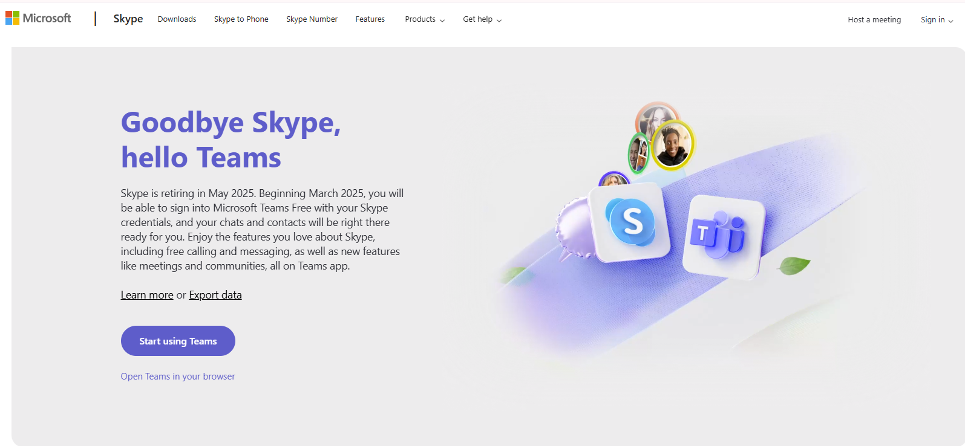Click the green-ringed avatar photo
This screenshot has width=965, height=446.
pyautogui.click(x=638, y=153)
